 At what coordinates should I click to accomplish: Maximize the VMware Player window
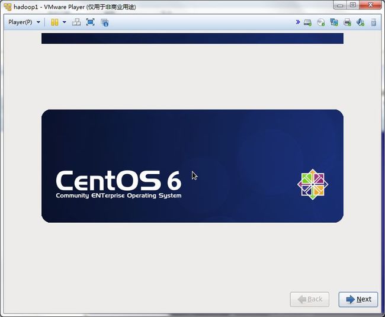pos(353,5)
